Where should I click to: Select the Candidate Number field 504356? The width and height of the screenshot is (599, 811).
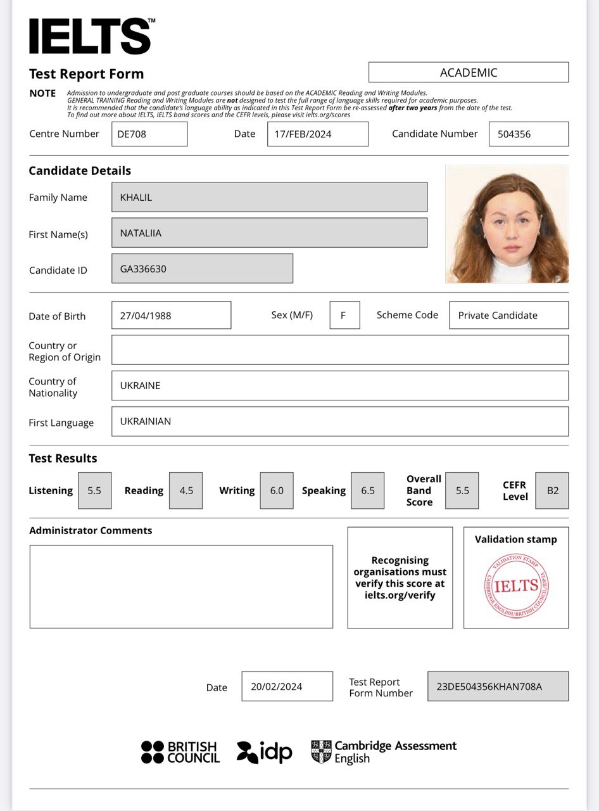[529, 134]
